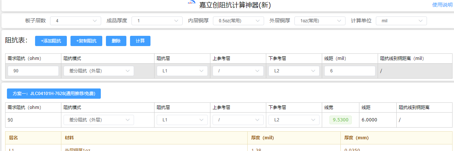Open the 上参考层 dropdown in impedance table
Viewport: 454px width, 151px height.
point(238,71)
